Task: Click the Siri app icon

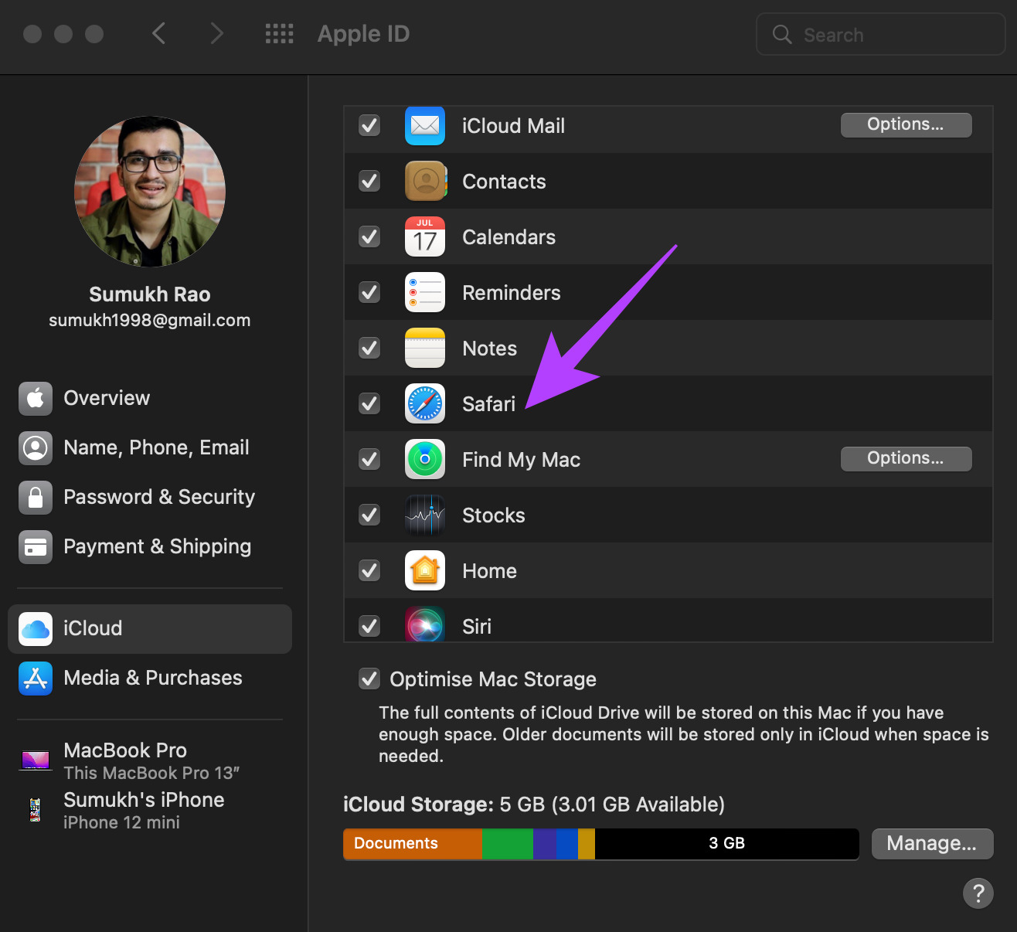Action: click(425, 624)
